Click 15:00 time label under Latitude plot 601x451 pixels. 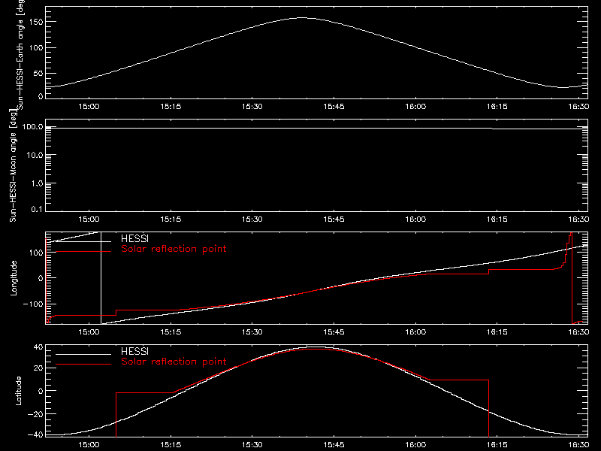(x=89, y=445)
